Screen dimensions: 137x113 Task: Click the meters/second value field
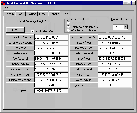(115, 53)
